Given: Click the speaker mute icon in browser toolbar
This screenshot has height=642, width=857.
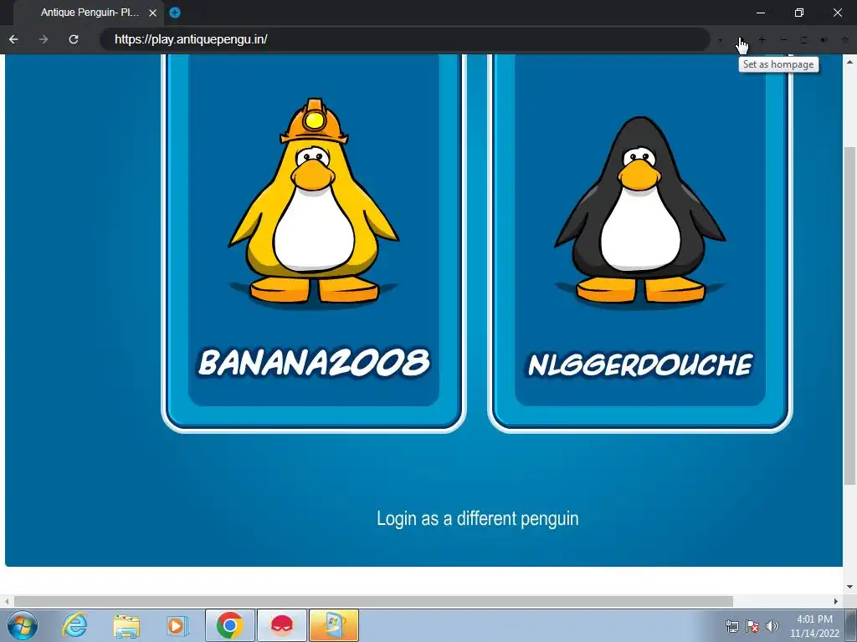Looking at the screenshot, I should click(x=824, y=40).
